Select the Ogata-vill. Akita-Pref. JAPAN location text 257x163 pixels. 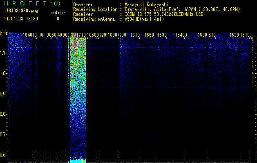(x=182, y=9)
